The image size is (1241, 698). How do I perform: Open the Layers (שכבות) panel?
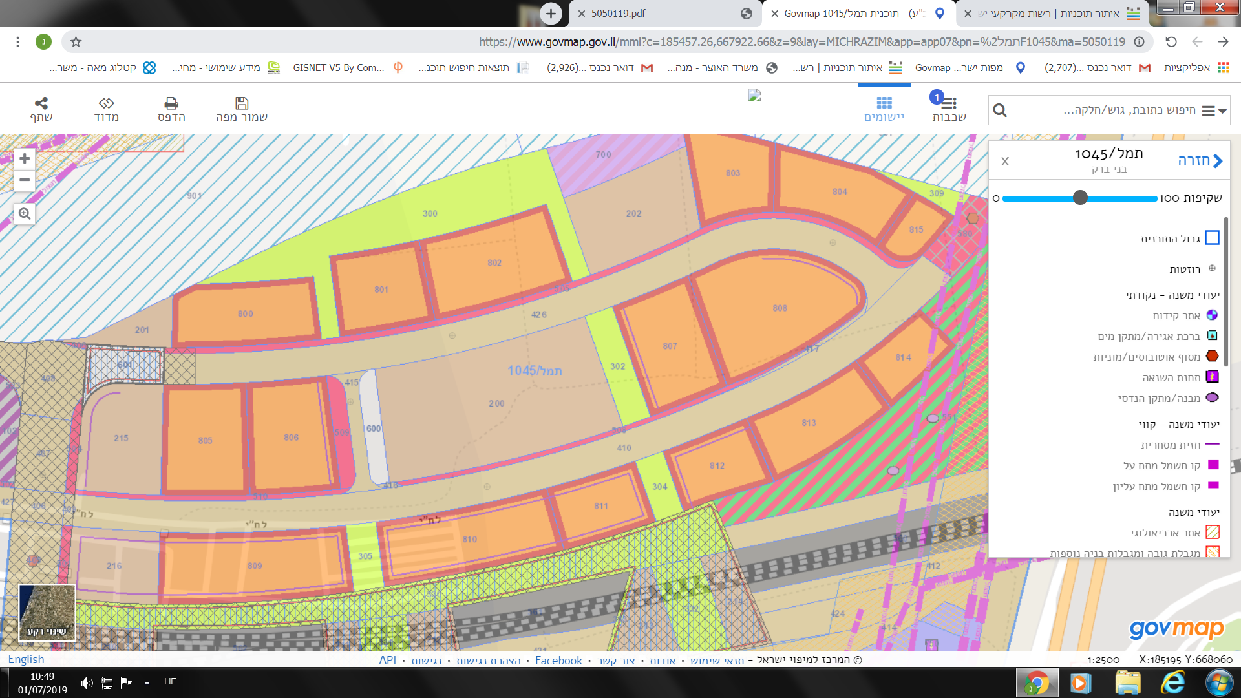click(949, 103)
